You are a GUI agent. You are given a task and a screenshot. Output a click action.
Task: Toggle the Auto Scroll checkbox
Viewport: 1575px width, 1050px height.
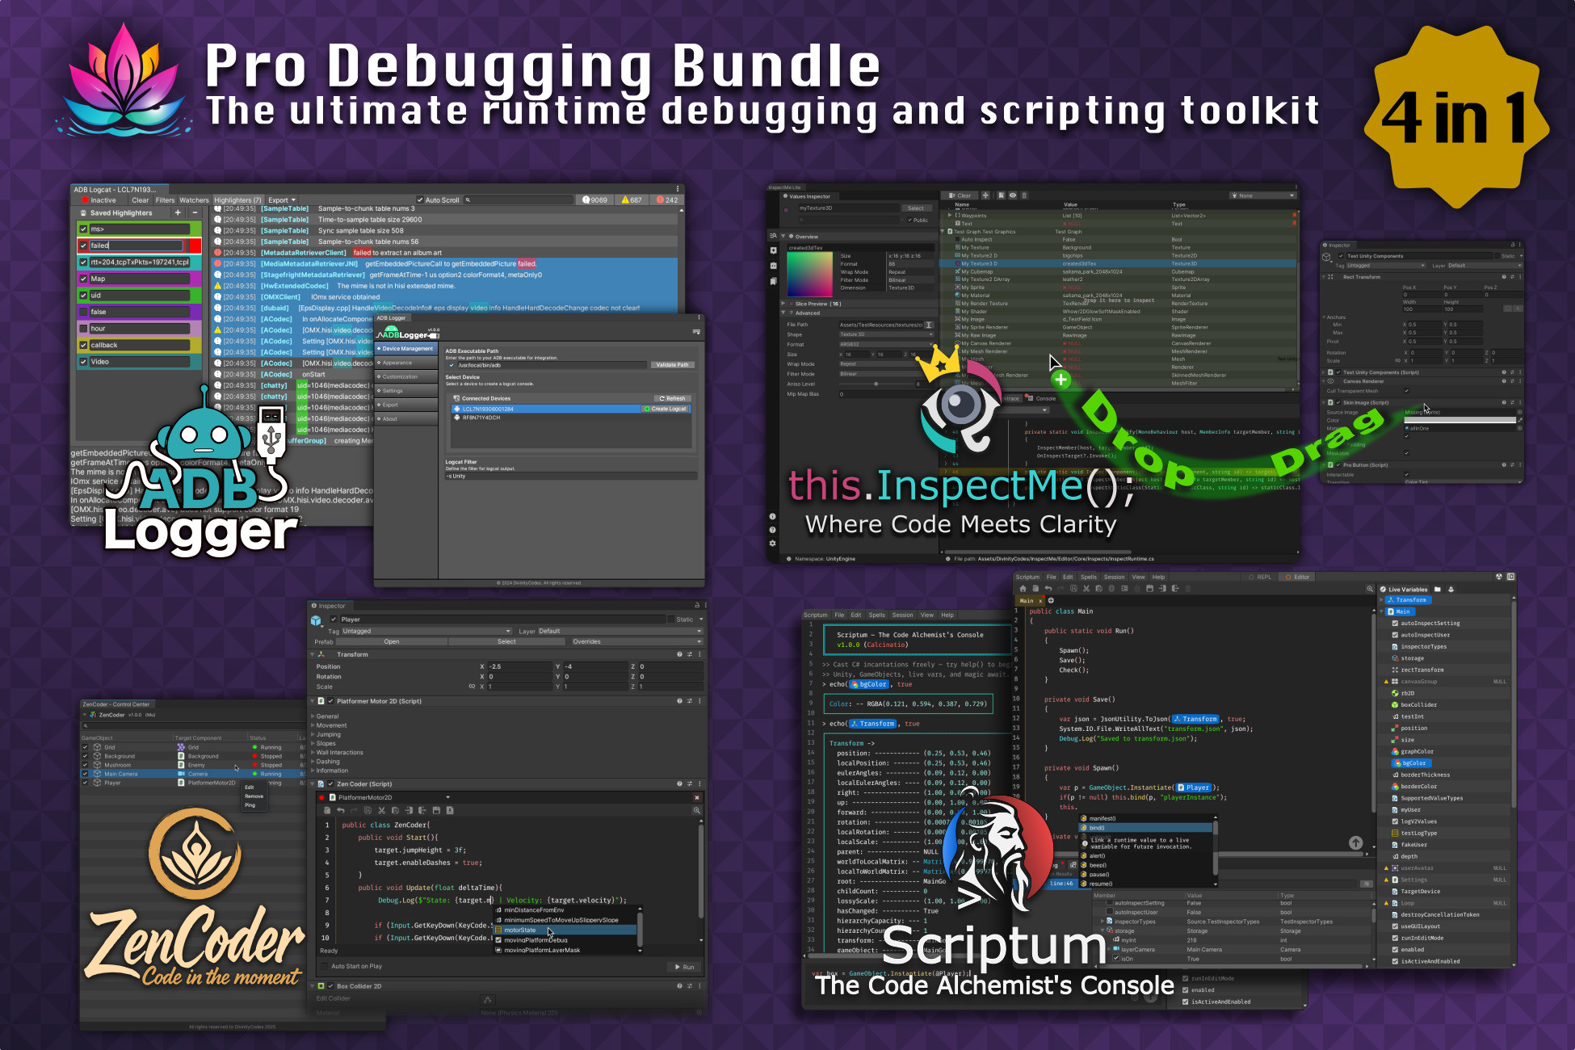pyautogui.click(x=419, y=199)
